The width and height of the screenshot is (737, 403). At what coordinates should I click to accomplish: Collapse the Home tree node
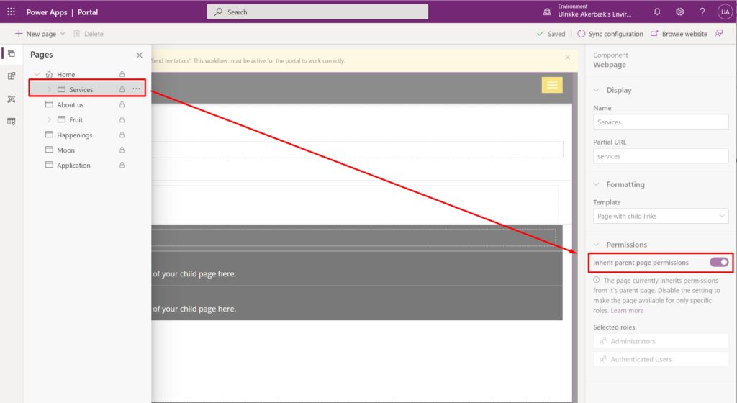(x=37, y=74)
